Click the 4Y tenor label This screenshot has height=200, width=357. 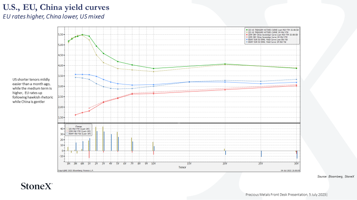(x=111, y=164)
